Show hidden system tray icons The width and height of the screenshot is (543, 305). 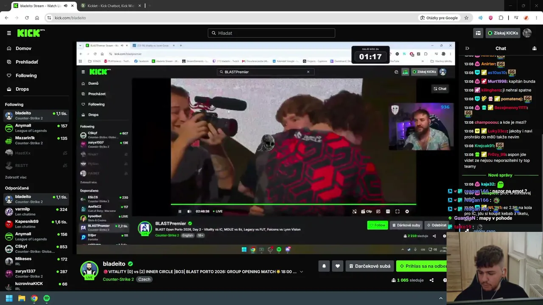[441, 298]
